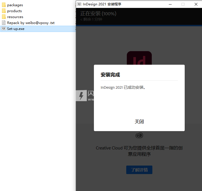This screenshot has width=202, height=191.
Task: Click the InDesign 2021 安装程序 window title
Action: point(102,4)
